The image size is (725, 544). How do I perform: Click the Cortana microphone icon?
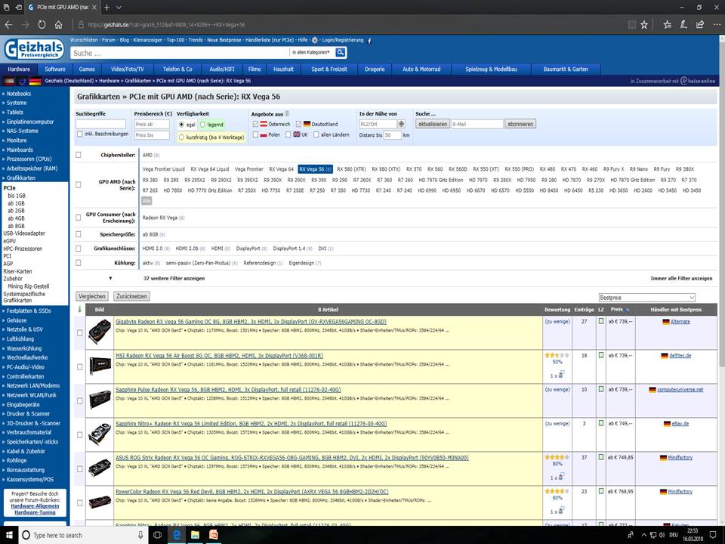(140, 535)
